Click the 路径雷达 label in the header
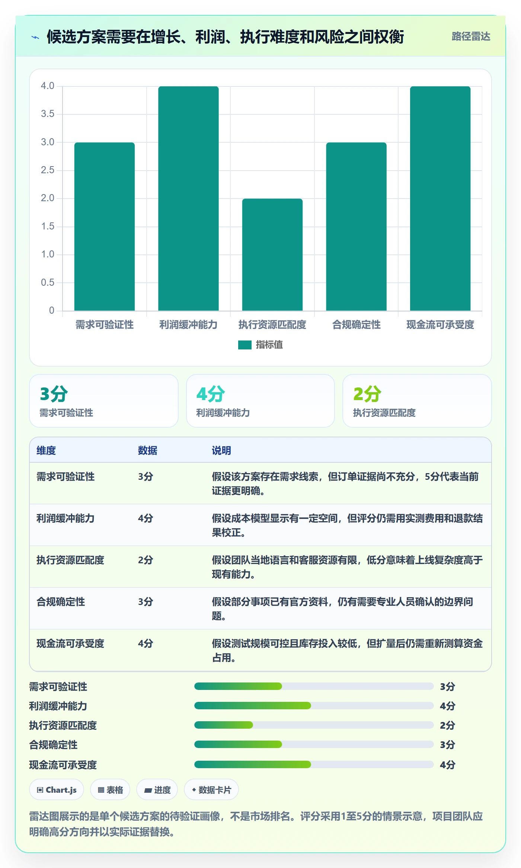This screenshot has width=521, height=868. click(471, 37)
